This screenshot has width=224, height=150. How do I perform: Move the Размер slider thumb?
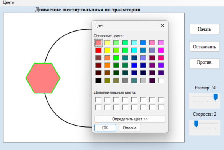tap(216, 97)
